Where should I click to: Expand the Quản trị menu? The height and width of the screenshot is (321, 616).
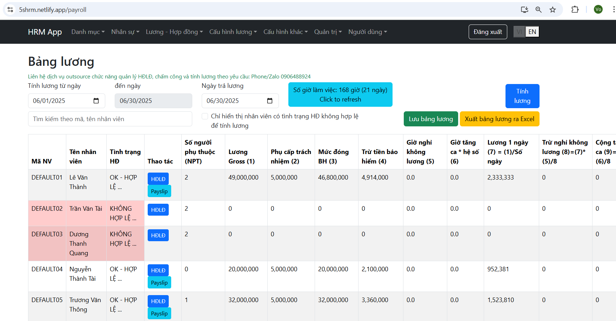(x=328, y=32)
